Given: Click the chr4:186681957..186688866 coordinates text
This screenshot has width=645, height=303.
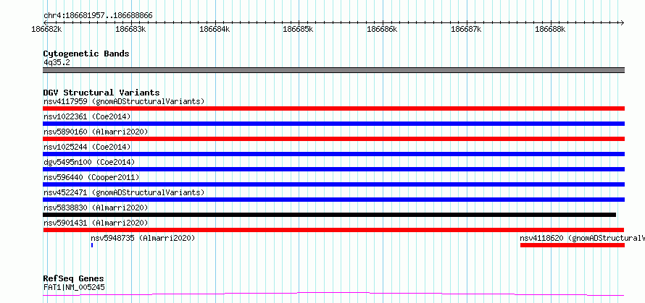Looking at the screenshot, I should click(98, 16).
